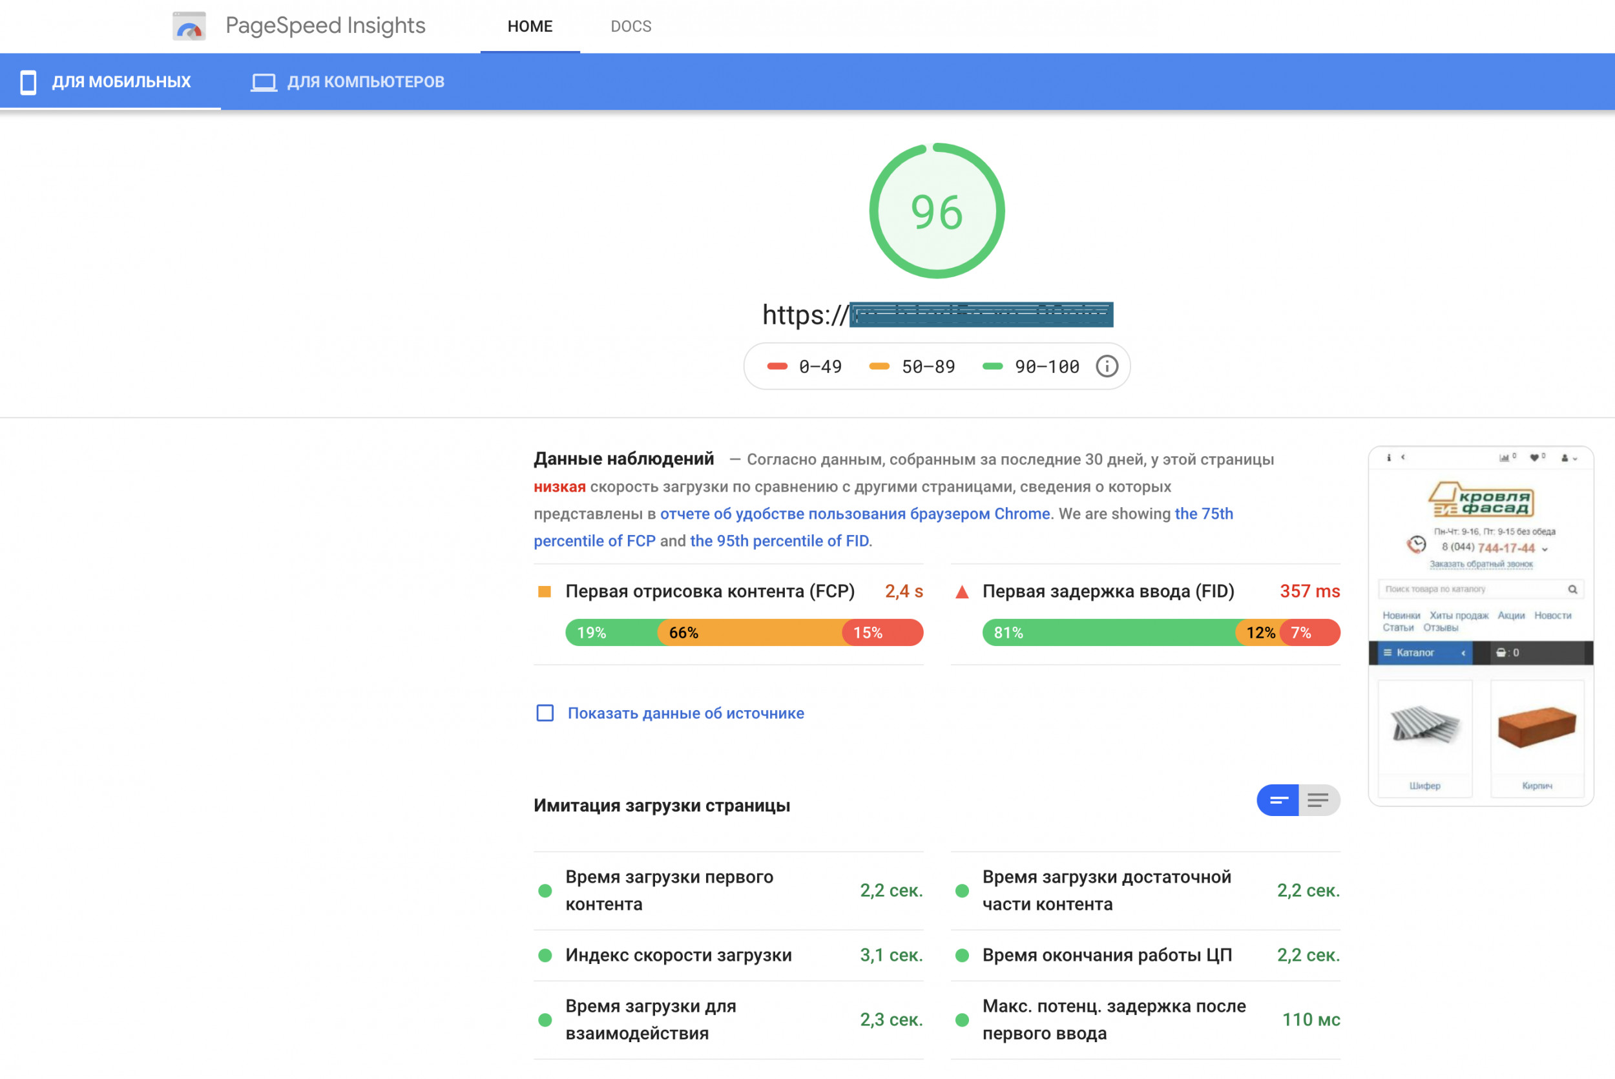Open the user account dropdown in preview
This screenshot has width=1615, height=1079.
(1569, 457)
